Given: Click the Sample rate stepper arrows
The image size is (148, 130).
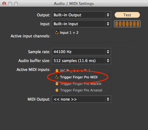Looking at the screenshot, I should click(x=108, y=52).
